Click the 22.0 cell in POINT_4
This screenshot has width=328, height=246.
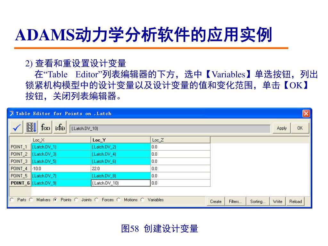pos(121,168)
